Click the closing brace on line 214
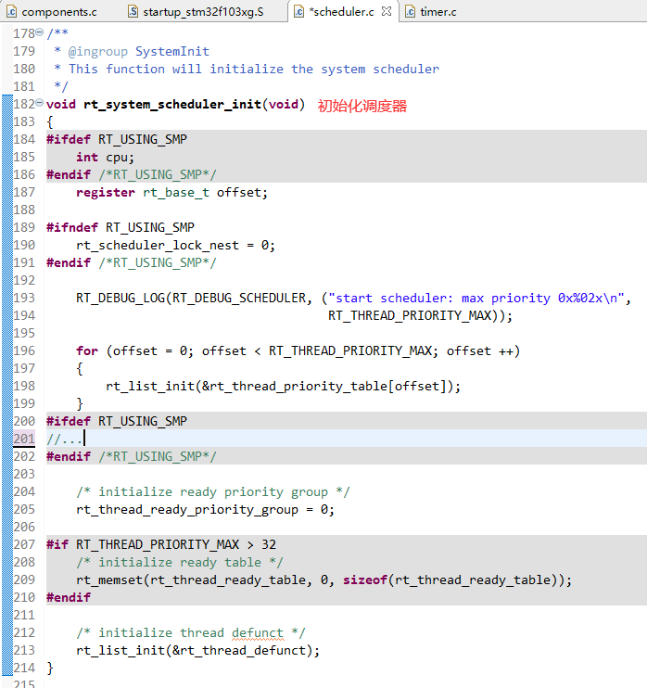This screenshot has width=647, height=688. tap(50, 668)
